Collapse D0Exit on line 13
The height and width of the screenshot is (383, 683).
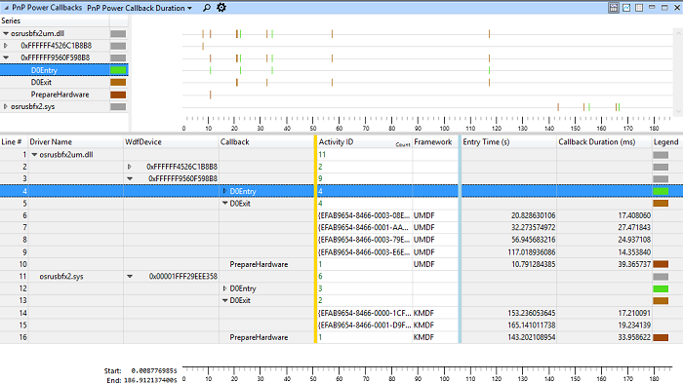pyautogui.click(x=224, y=301)
